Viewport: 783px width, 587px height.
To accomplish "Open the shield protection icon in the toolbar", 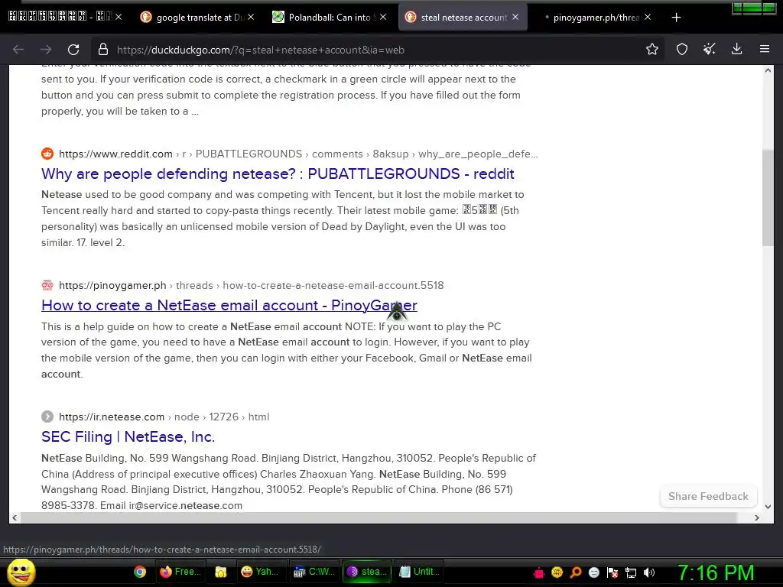I will pos(681,49).
